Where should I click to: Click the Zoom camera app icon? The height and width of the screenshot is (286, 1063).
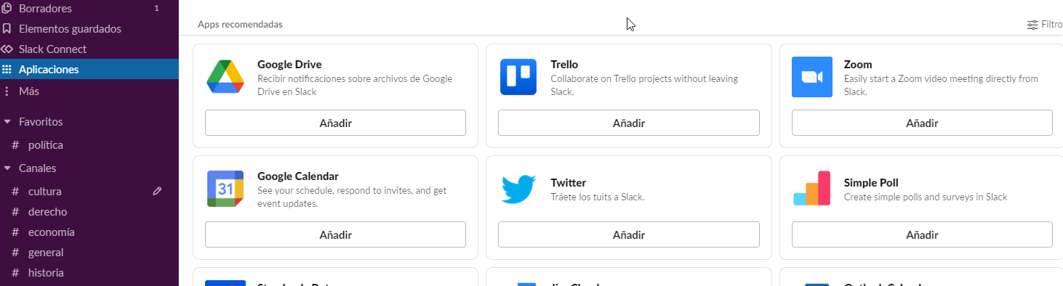[811, 77]
